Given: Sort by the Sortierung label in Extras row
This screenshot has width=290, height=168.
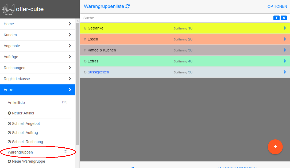Looking at the screenshot, I should tap(180, 61).
